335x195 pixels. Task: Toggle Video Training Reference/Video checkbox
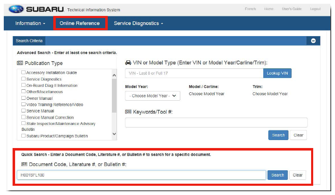(x=23, y=104)
